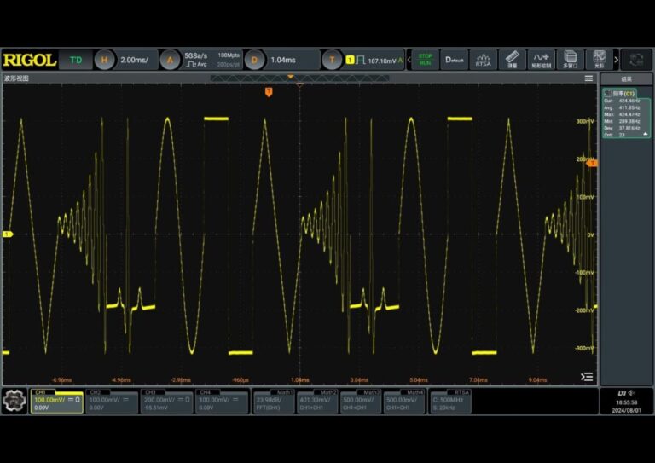Select the frequency (C1) measurement box
Image resolution: width=655 pixels, height=463 pixels.
[626, 113]
